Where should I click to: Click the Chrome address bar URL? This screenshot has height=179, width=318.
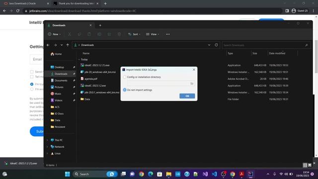(x=83, y=11)
